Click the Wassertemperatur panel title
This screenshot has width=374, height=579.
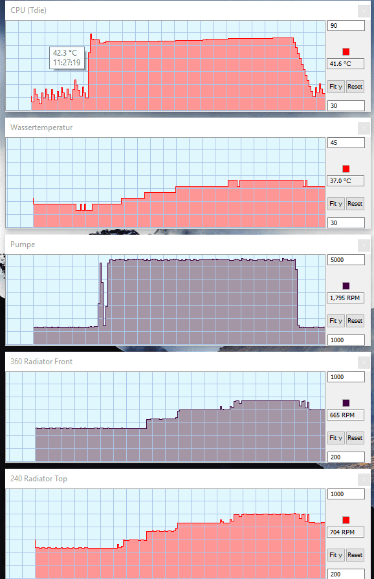pyautogui.click(x=41, y=127)
